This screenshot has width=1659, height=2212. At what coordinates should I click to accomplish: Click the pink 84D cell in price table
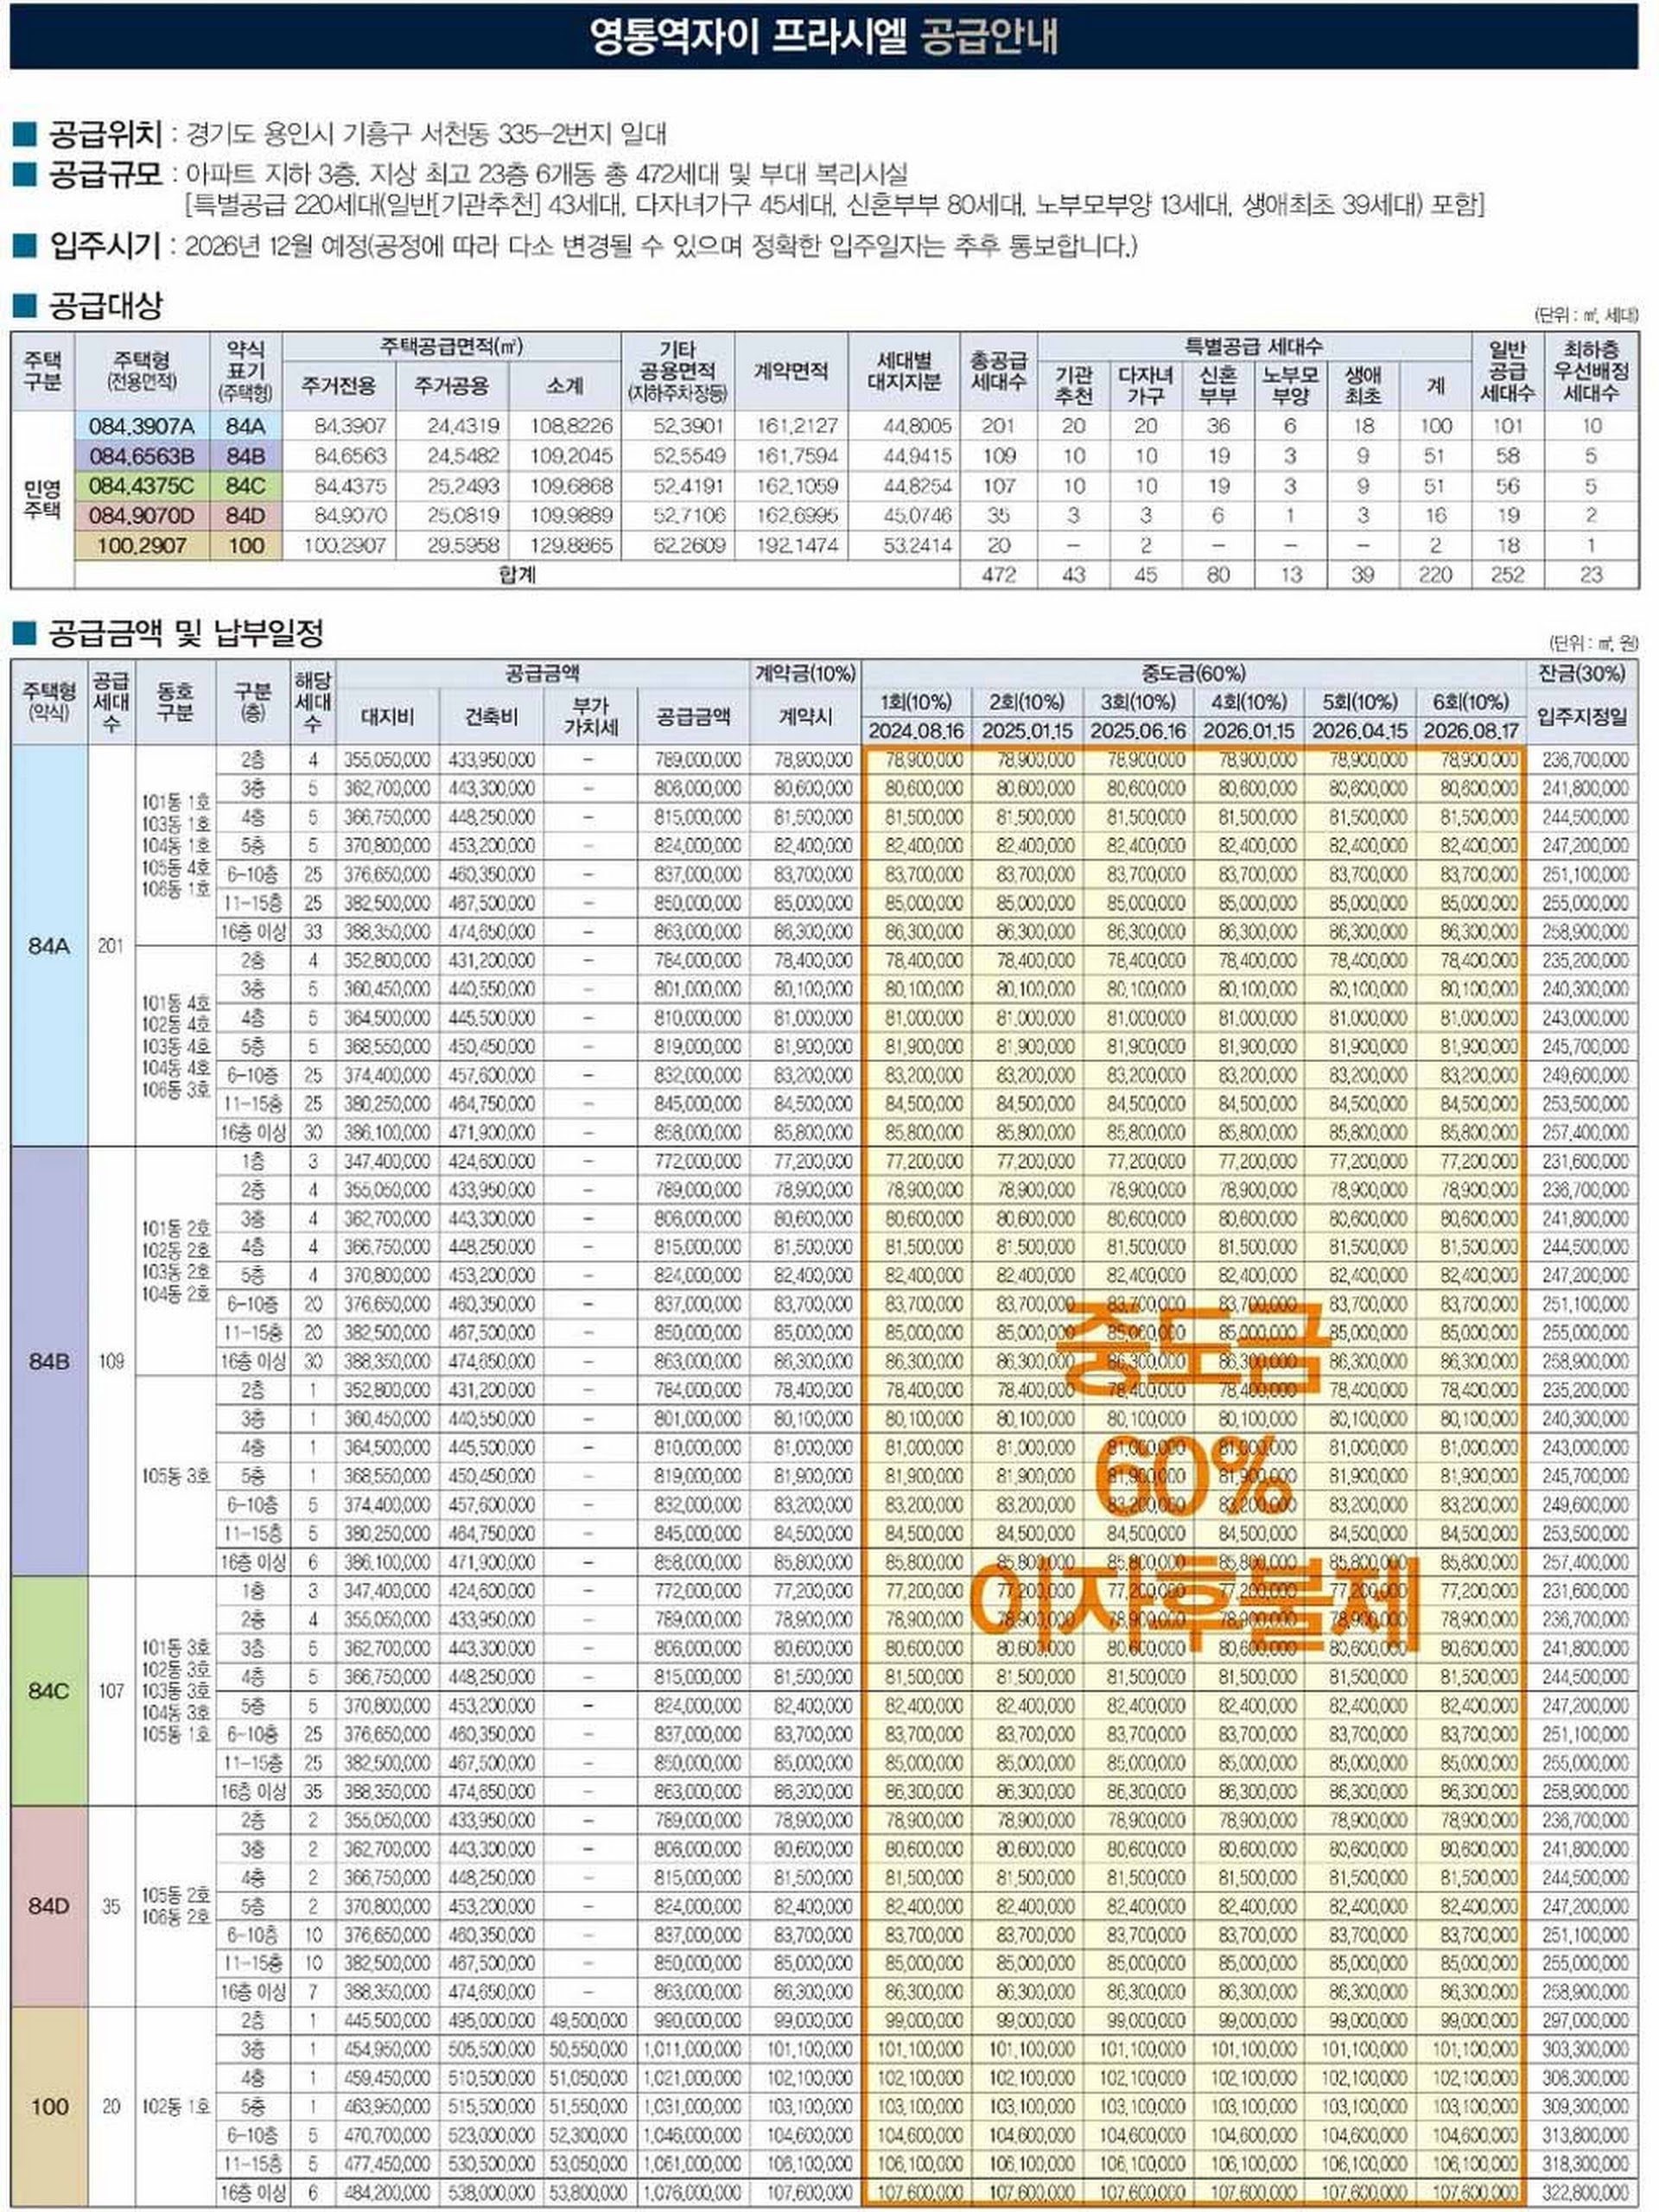[49, 1906]
